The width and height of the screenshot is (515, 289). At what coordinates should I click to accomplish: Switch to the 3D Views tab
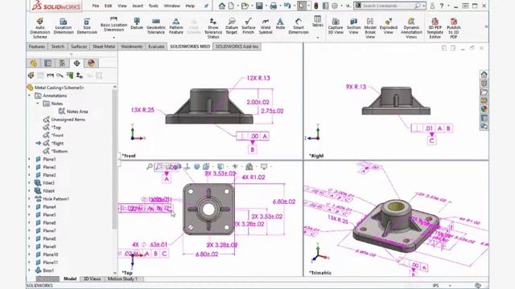[92, 279]
